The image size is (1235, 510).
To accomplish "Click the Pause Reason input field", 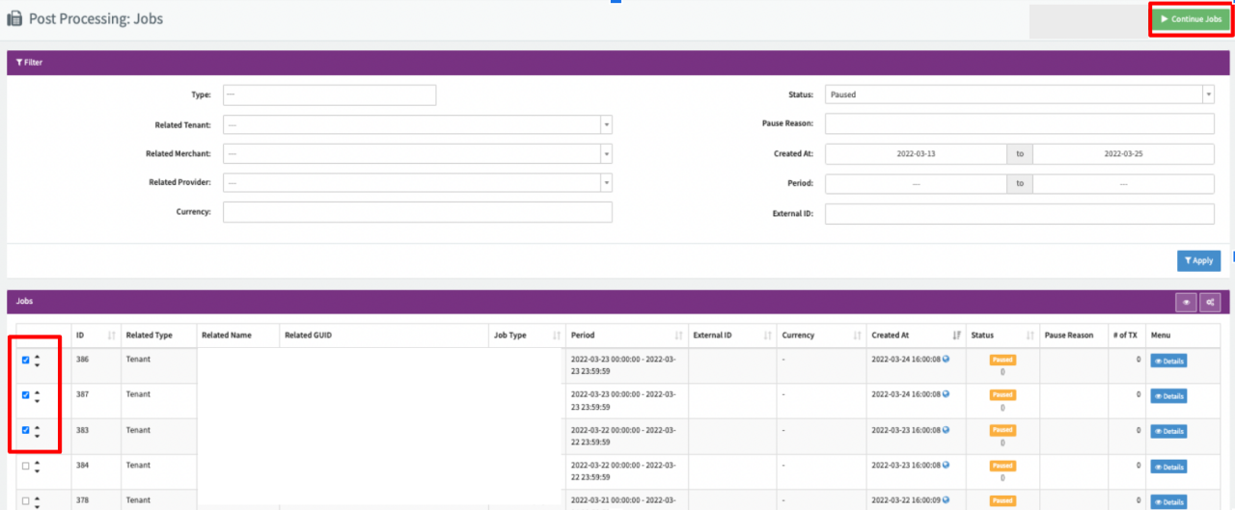I will (x=1019, y=124).
